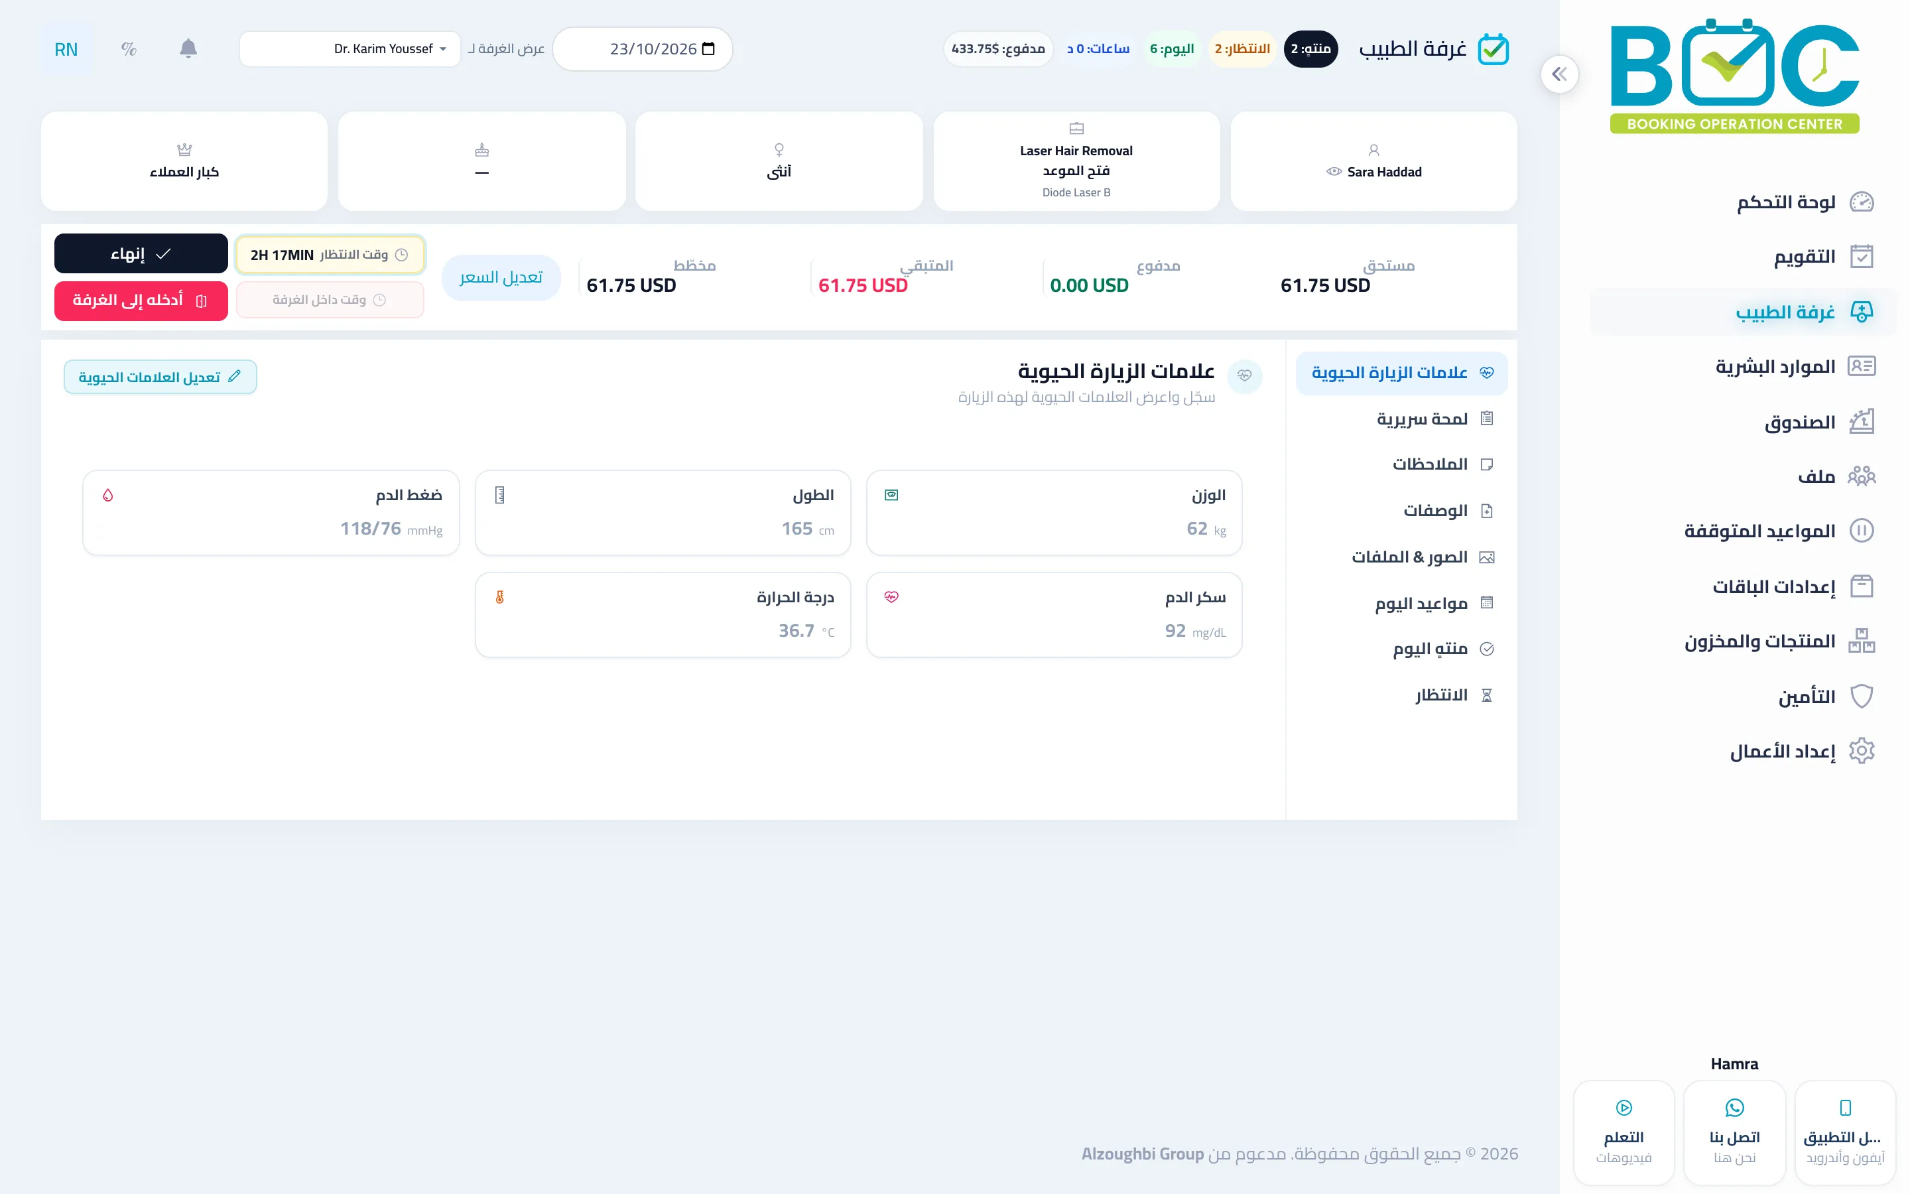Click the ضغط الدم blood pressure card
This screenshot has height=1194, width=1910.
click(x=271, y=513)
